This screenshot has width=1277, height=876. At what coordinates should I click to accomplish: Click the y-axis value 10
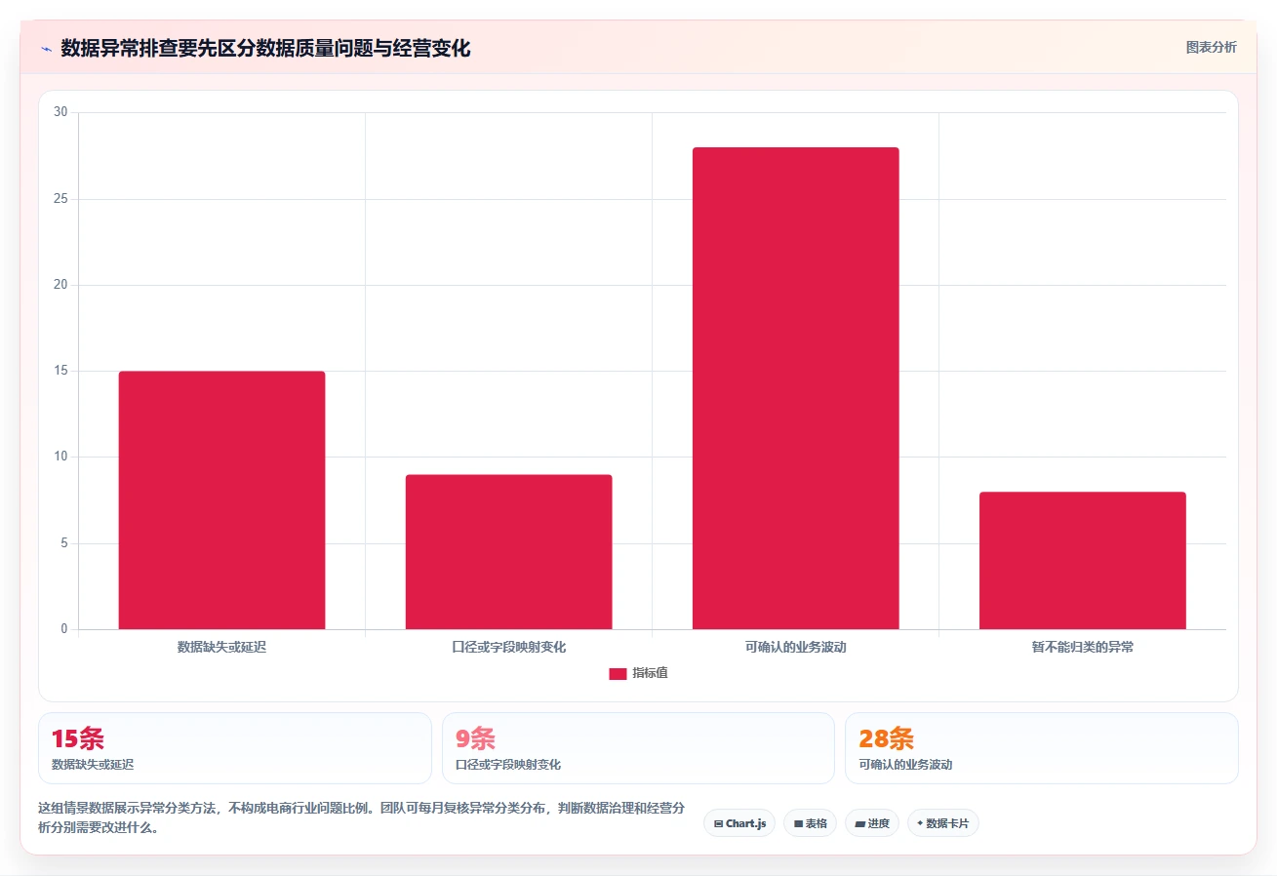pyautogui.click(x=60, y=457)
